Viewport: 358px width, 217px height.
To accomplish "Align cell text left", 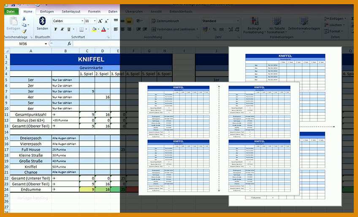I will pos(116,29).
